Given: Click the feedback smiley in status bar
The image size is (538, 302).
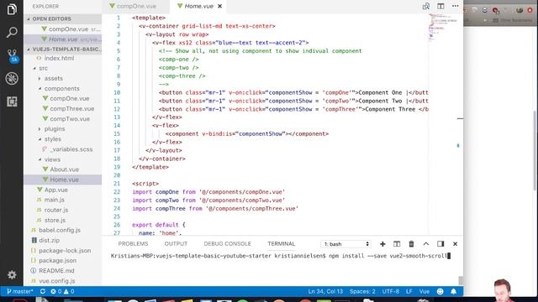Looking at the screenshot, I should [x=440, y=291].
